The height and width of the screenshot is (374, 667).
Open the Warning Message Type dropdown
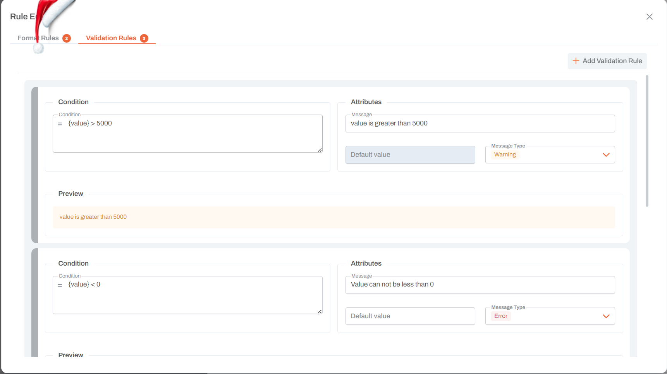(550, 154)
